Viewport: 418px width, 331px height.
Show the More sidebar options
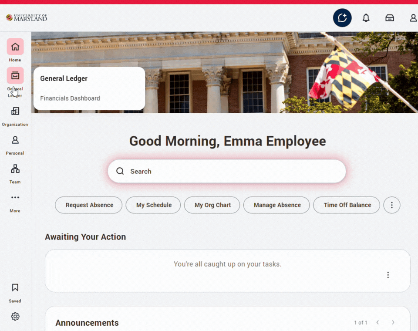[15, 198]
